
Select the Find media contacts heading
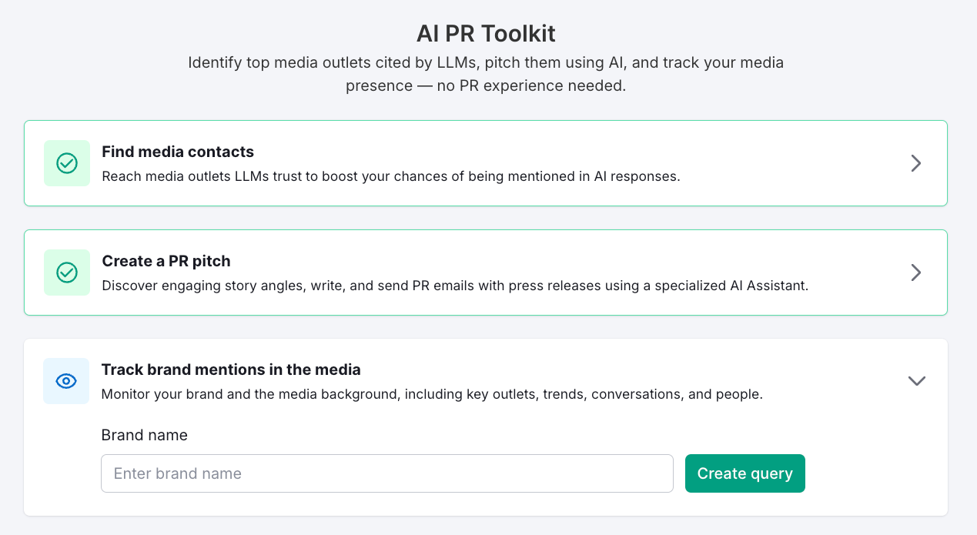tap(178, 152)
